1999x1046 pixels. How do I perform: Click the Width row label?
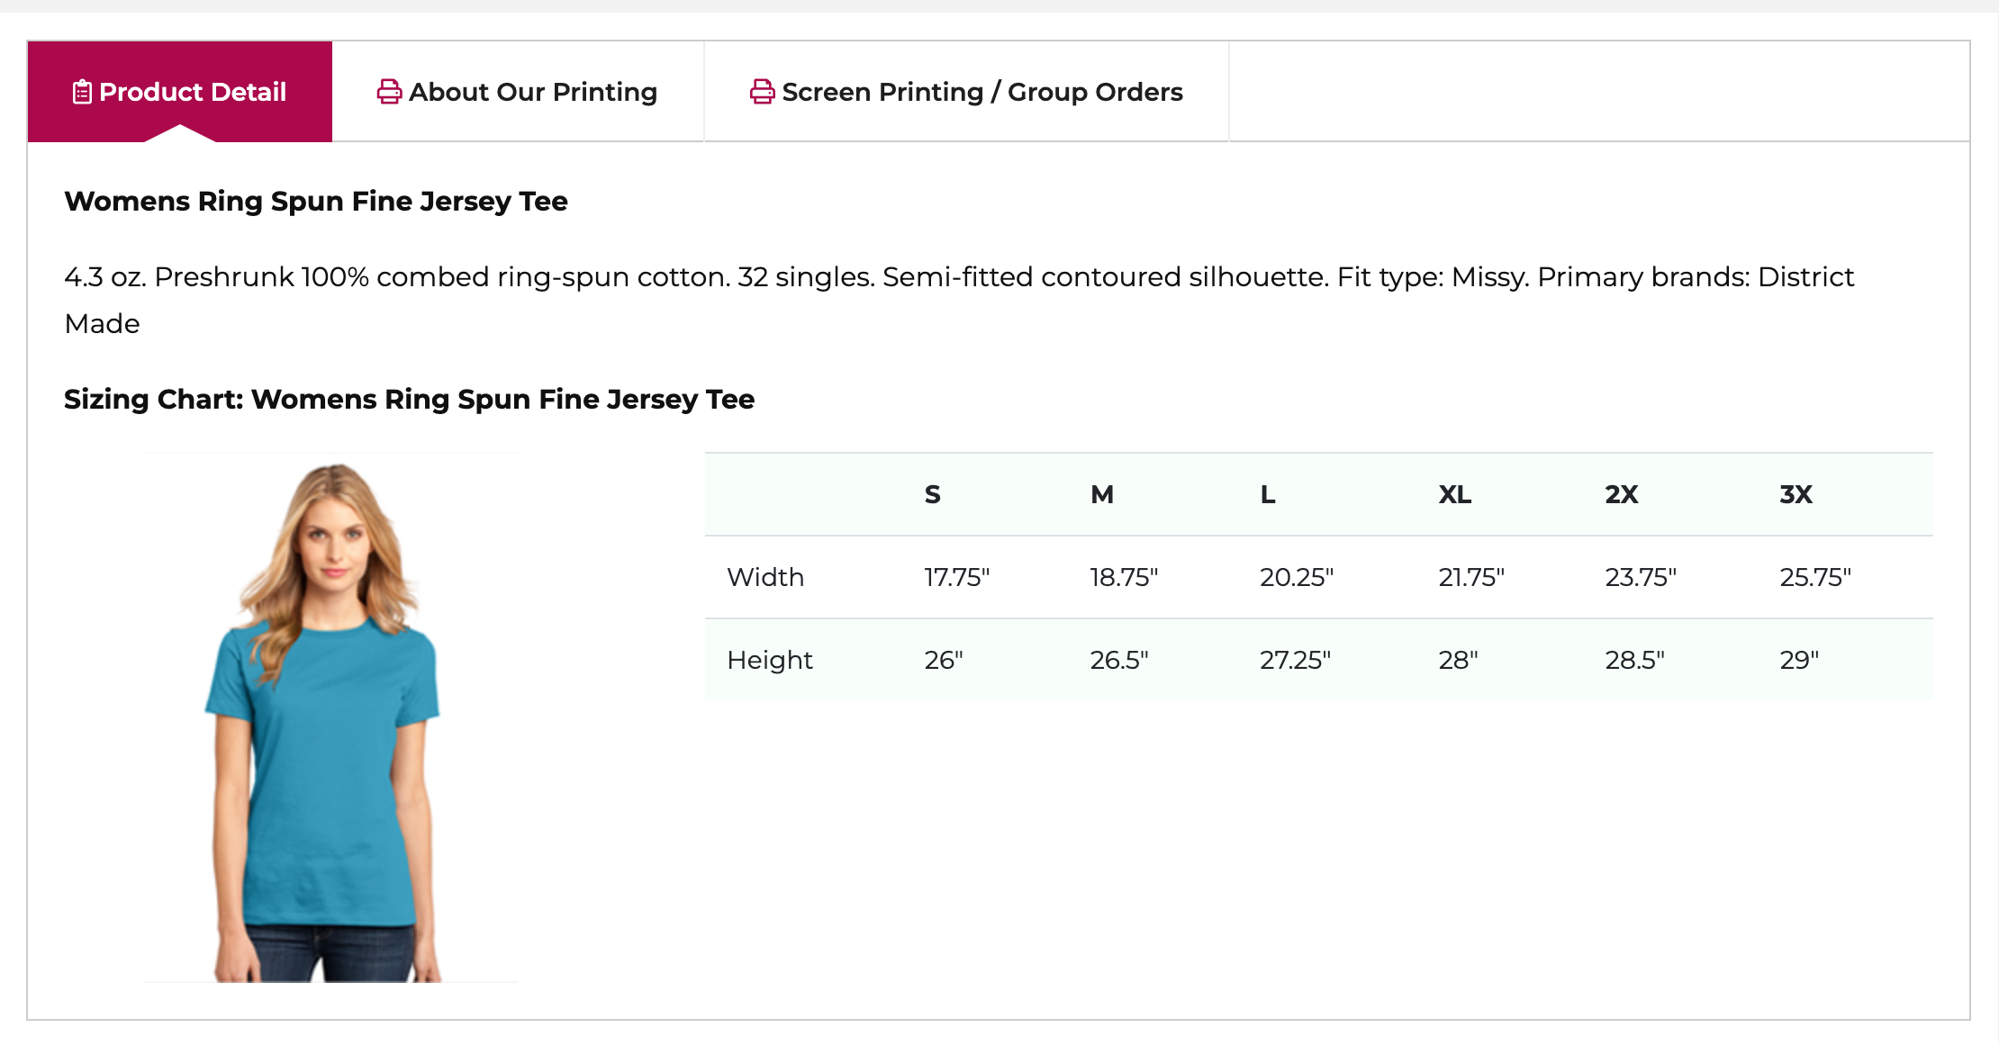point(765,577)
